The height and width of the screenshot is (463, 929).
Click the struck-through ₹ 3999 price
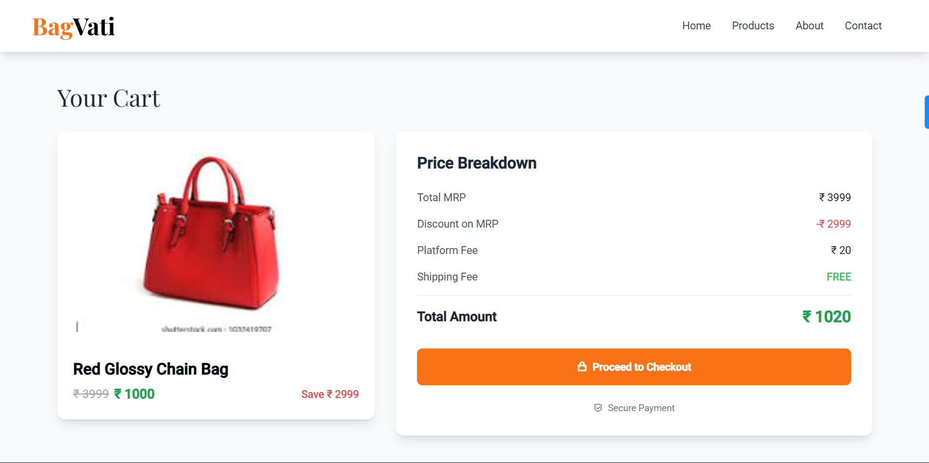pos(91,394)
